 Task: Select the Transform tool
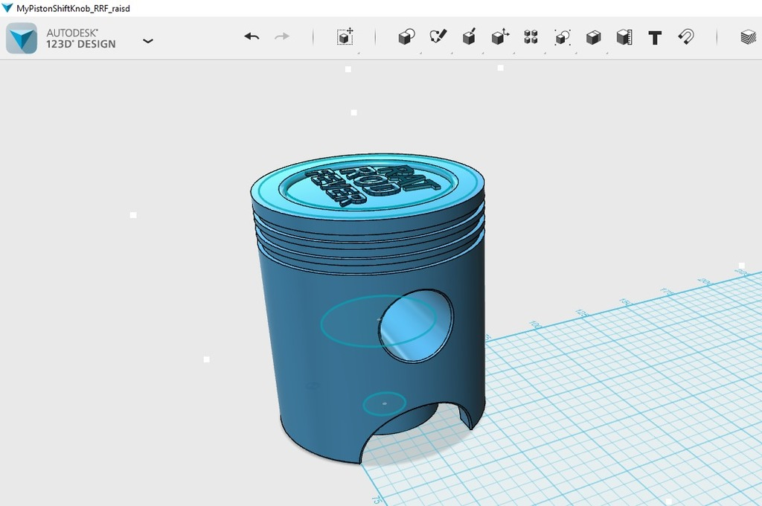[x=346, y=36]
